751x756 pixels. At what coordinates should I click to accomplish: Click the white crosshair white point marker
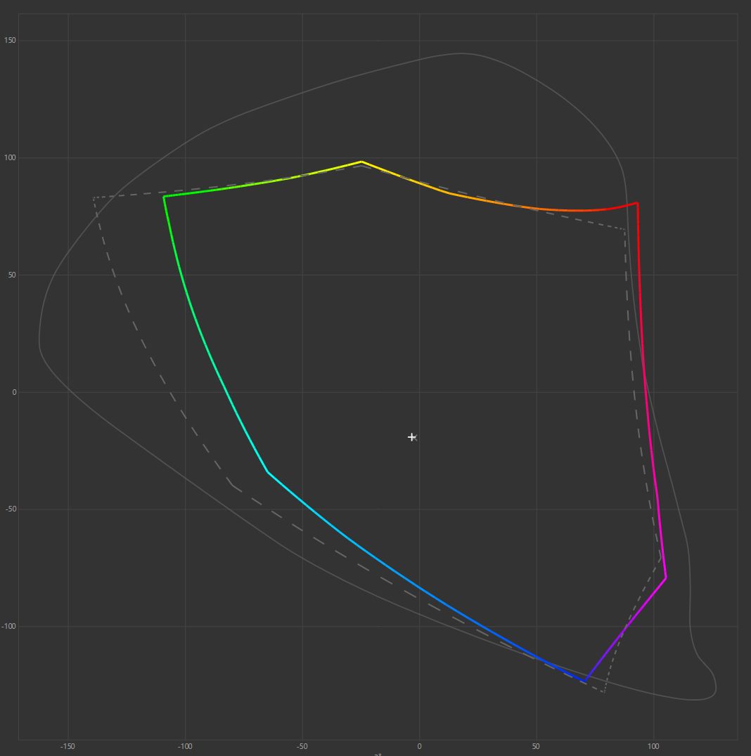[412, 437]
